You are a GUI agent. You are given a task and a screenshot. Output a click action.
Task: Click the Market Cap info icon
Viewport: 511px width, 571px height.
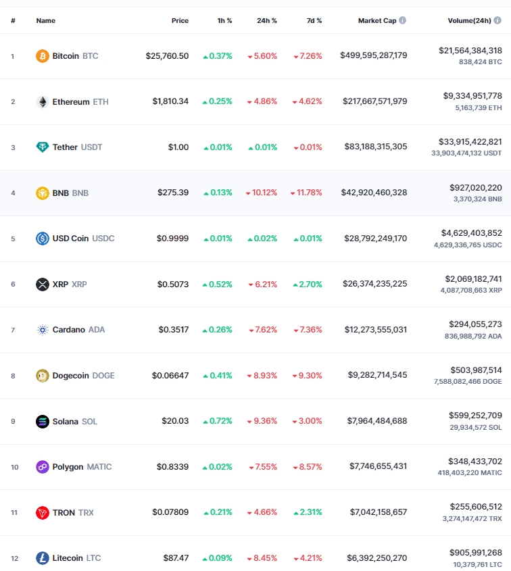coord(403,21)
